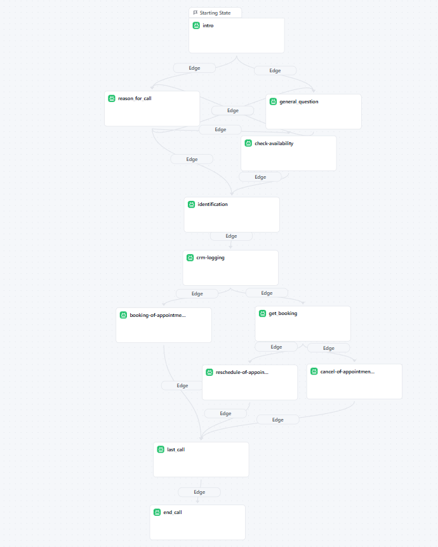Image resolution: width=438 pixels, height=547 pixels.
Task: Click the Starting State flag icon
Action: click(x=195, y=12)
